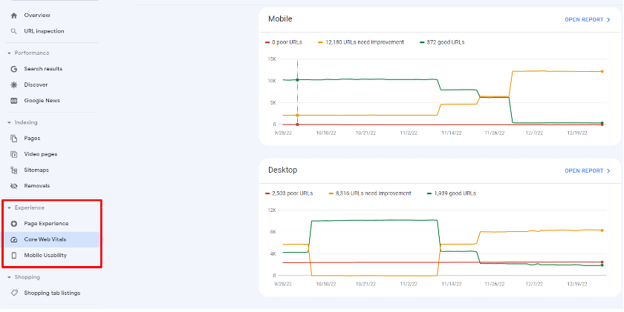Click the Google Search results icon

tap(14, 69)
